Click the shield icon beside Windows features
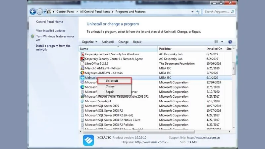 32,36
